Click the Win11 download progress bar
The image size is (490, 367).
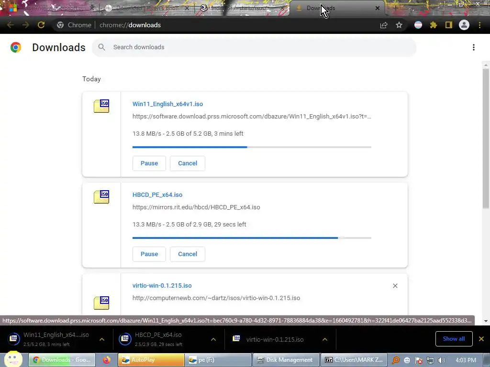click(252, 147)
